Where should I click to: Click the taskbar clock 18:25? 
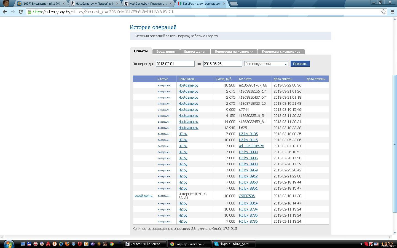click(x=387, y=244)
